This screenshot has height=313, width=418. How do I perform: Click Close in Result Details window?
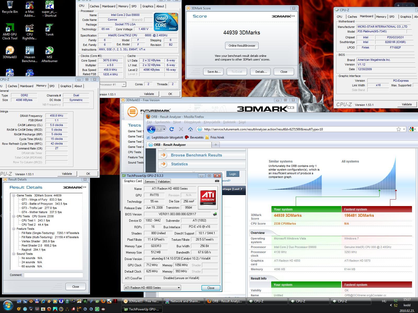76,287
